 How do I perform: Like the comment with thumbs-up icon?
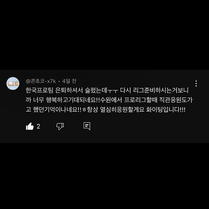click(30, 126)
